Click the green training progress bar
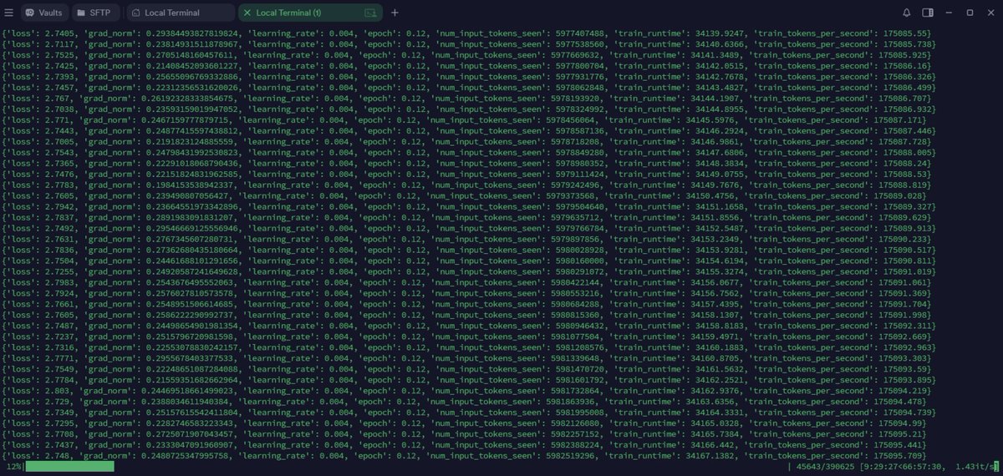This screenshot has height=476, width=1003. pyautogui.click(x=69, y=466)
